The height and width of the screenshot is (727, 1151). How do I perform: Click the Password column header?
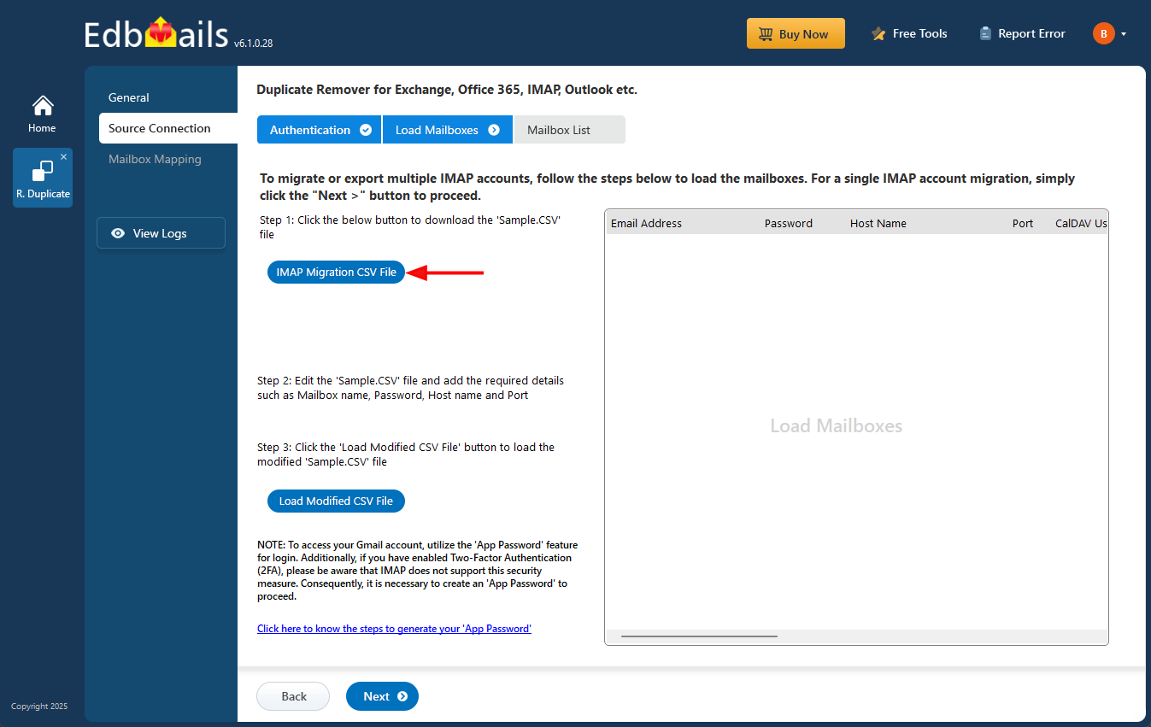coord(789,224)
